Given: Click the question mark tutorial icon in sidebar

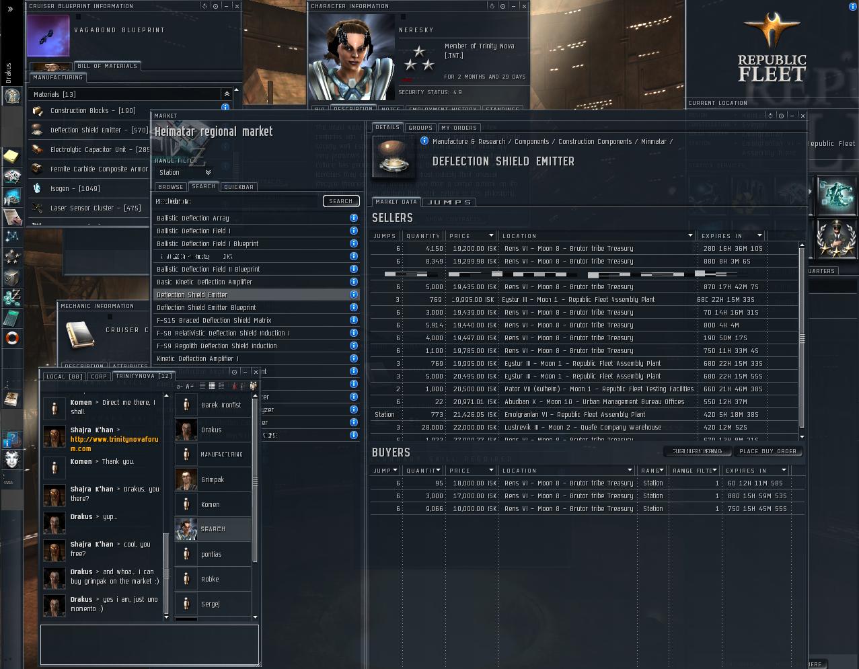Looking at the screenshot, I should [x=11, y=440].
